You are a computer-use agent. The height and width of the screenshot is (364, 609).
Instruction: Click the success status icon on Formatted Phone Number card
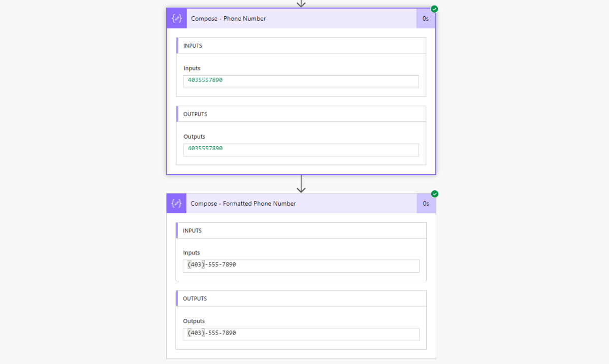[x=434, y=193]
